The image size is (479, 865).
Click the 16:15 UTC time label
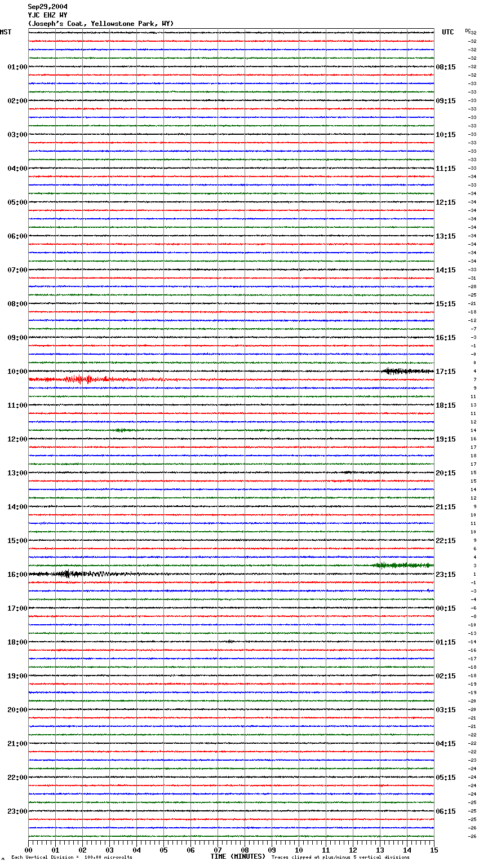pyautogui.click(x=446, y=338)
